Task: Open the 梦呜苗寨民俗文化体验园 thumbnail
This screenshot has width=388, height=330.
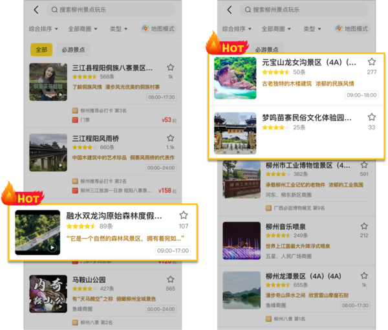Action: pos(235,133)
